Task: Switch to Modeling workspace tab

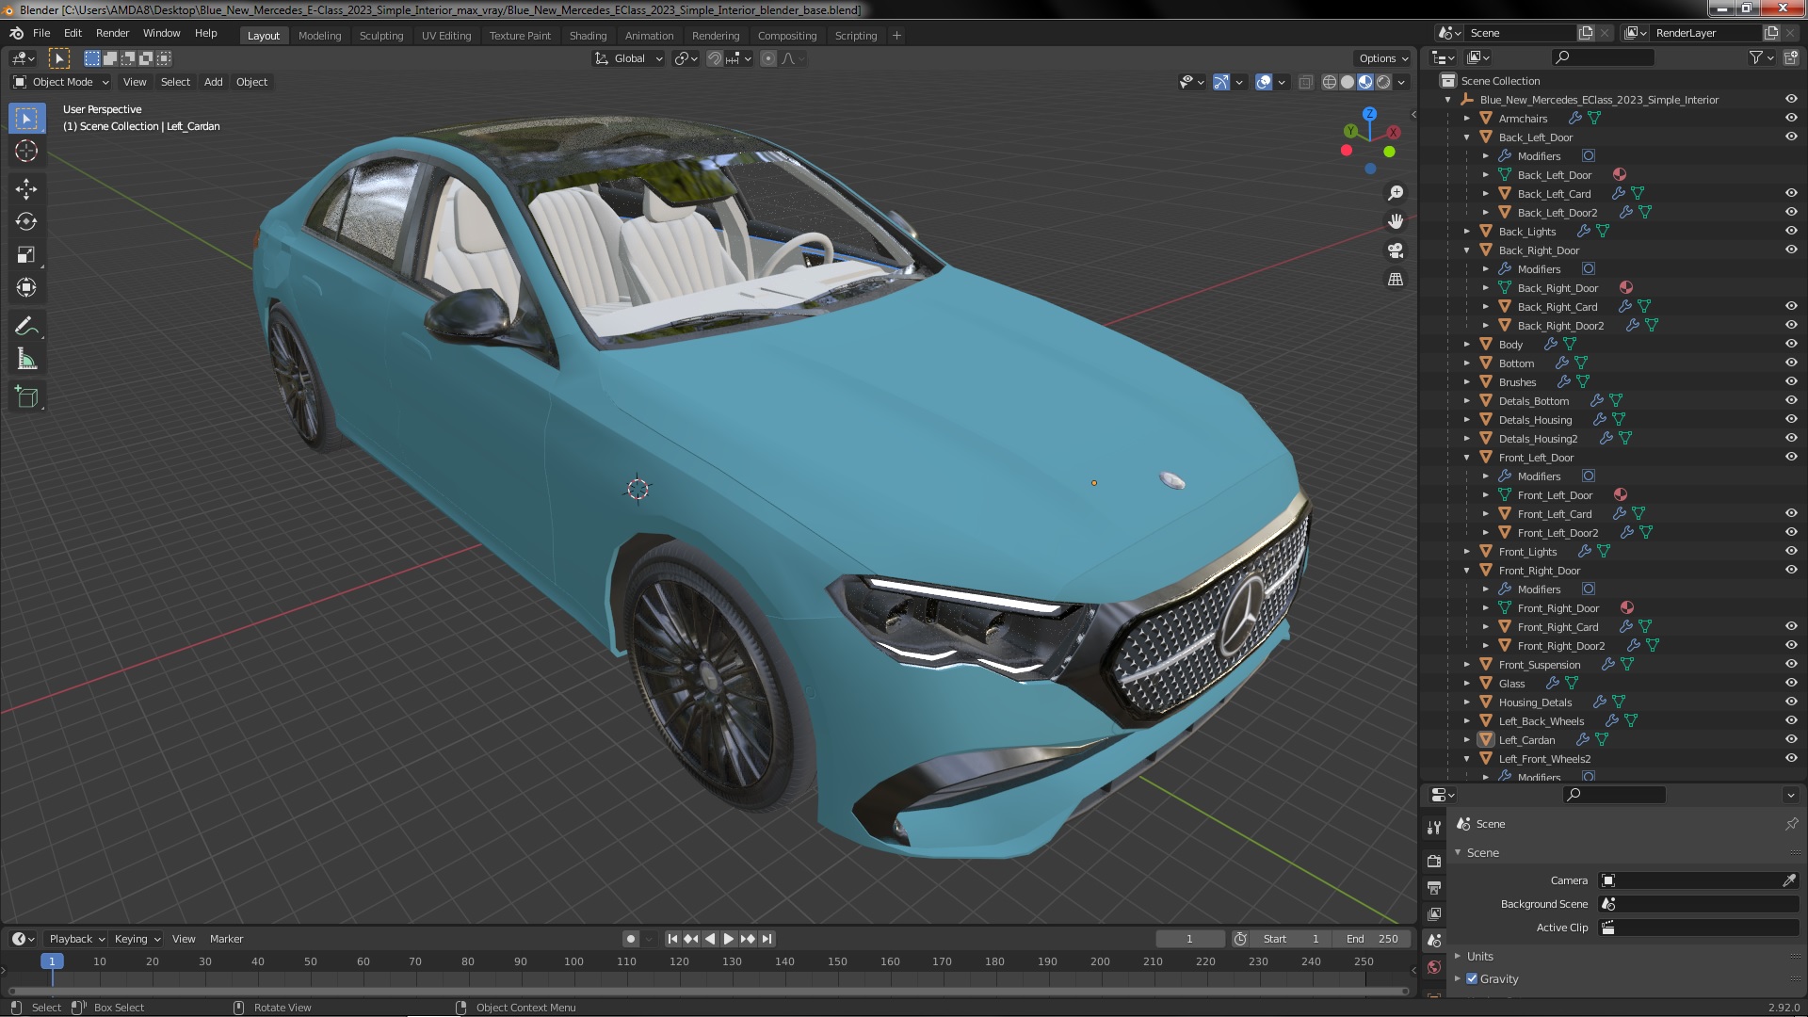Action: (x=319, y=36)
